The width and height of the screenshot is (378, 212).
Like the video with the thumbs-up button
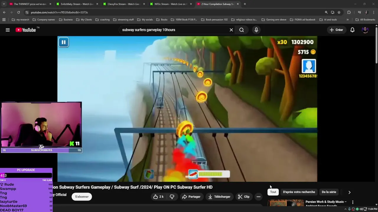(158, 197)
